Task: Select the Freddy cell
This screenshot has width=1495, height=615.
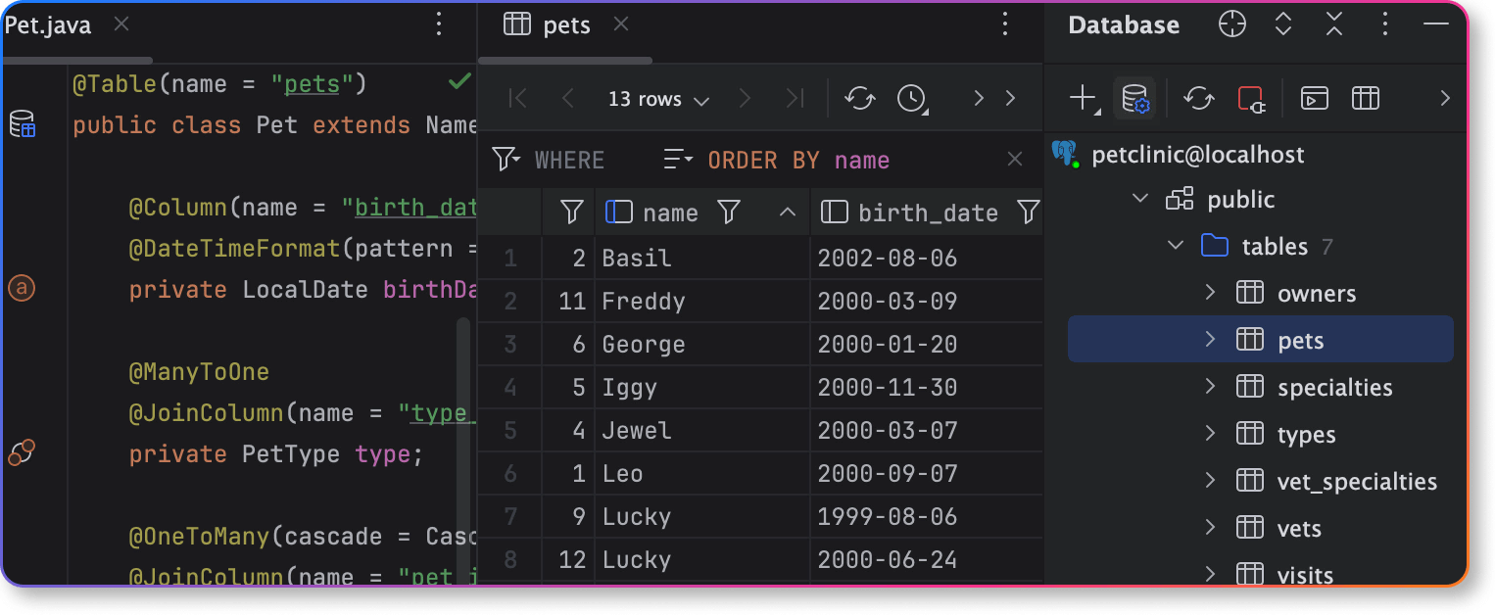Action: (702, 301)
